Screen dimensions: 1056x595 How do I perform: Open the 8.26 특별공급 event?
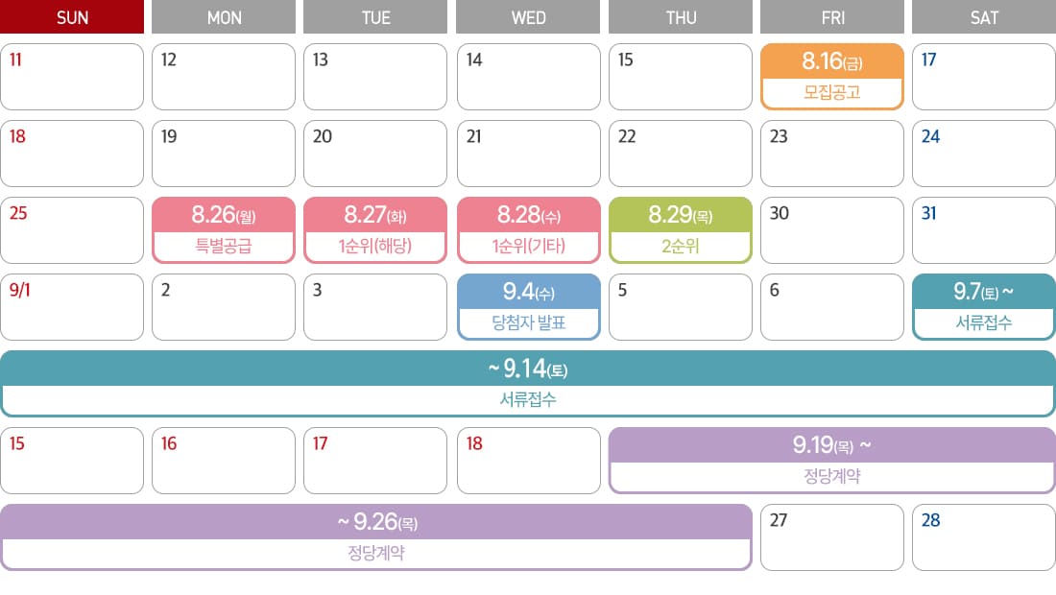(224, 230)
